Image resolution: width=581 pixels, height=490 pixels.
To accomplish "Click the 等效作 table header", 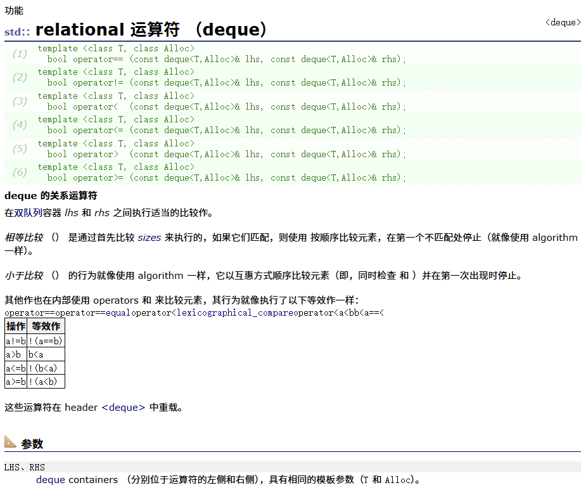I will coord(46,326).
